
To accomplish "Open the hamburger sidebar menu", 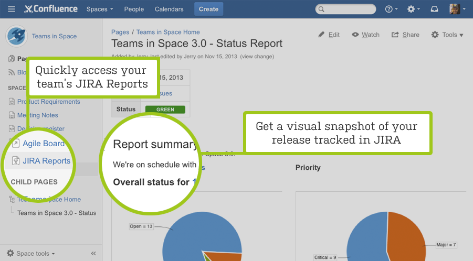I will (12, 9).
